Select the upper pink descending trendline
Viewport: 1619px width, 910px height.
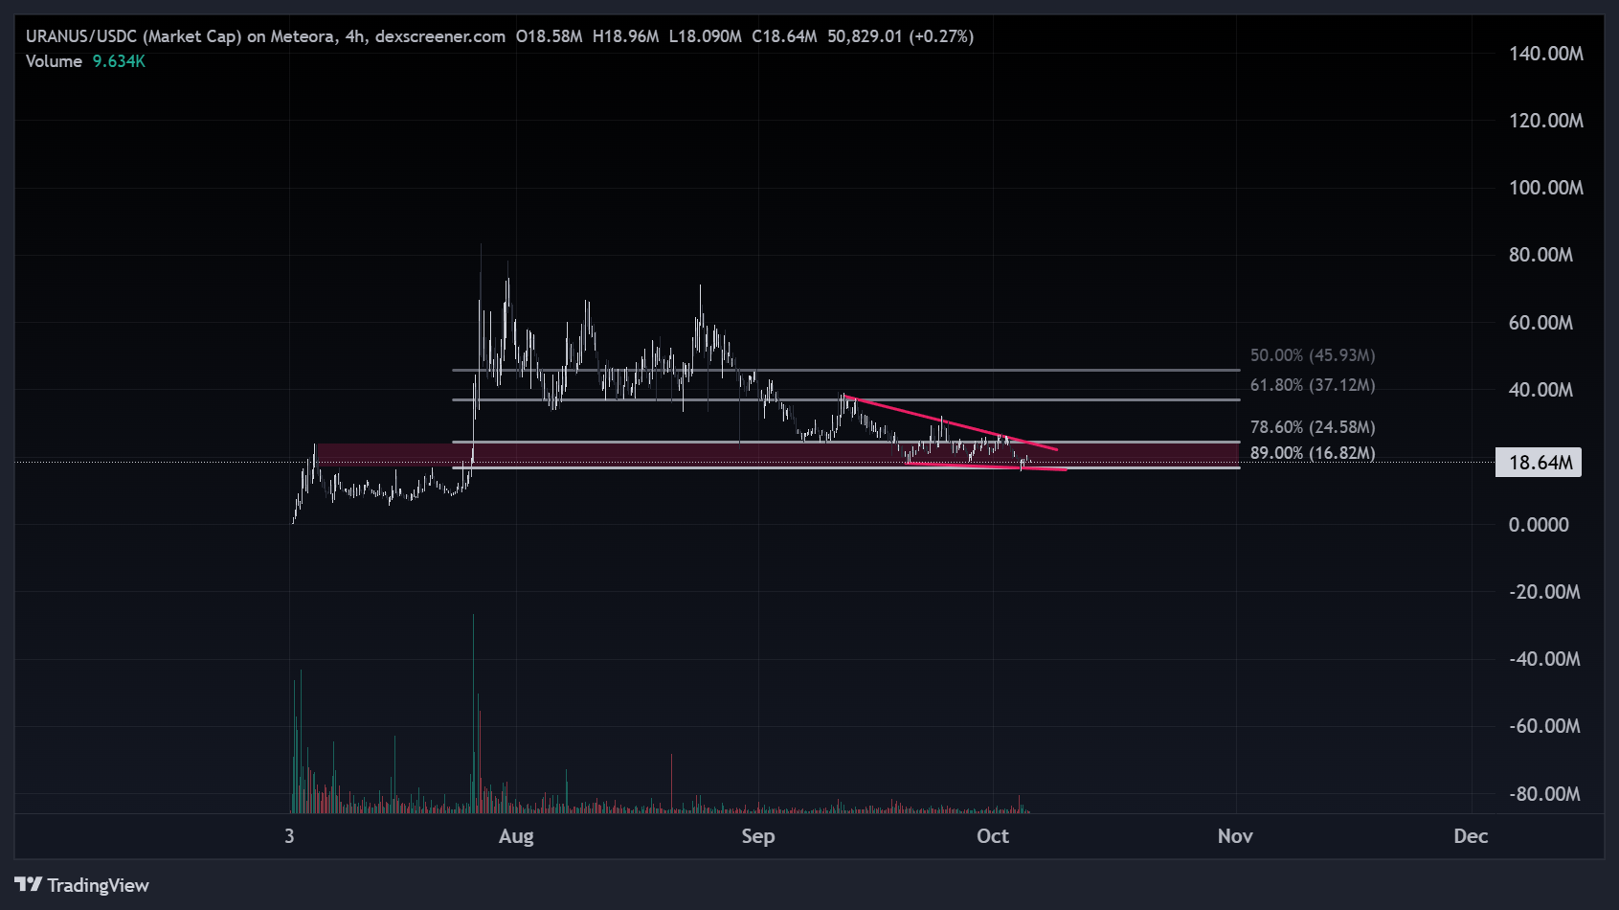point(948,421)
